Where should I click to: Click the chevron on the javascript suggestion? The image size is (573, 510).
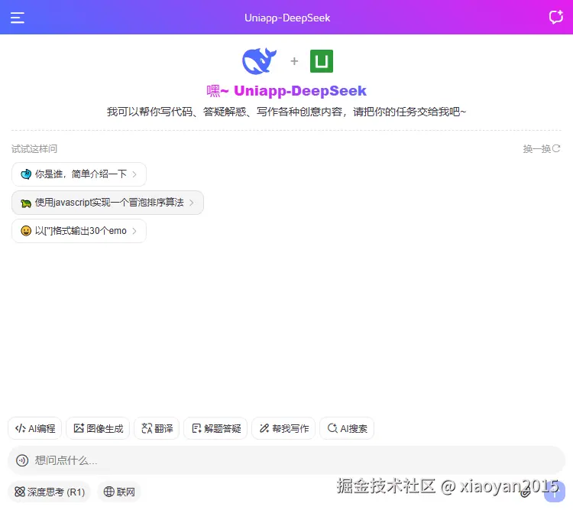[192, 203]
